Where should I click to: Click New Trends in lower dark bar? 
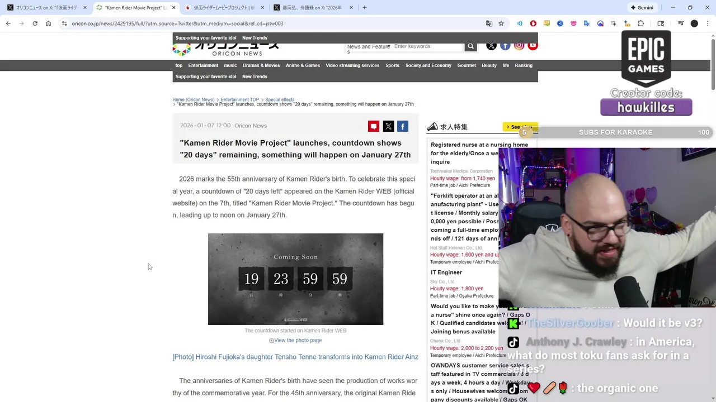tap(255, 76)
